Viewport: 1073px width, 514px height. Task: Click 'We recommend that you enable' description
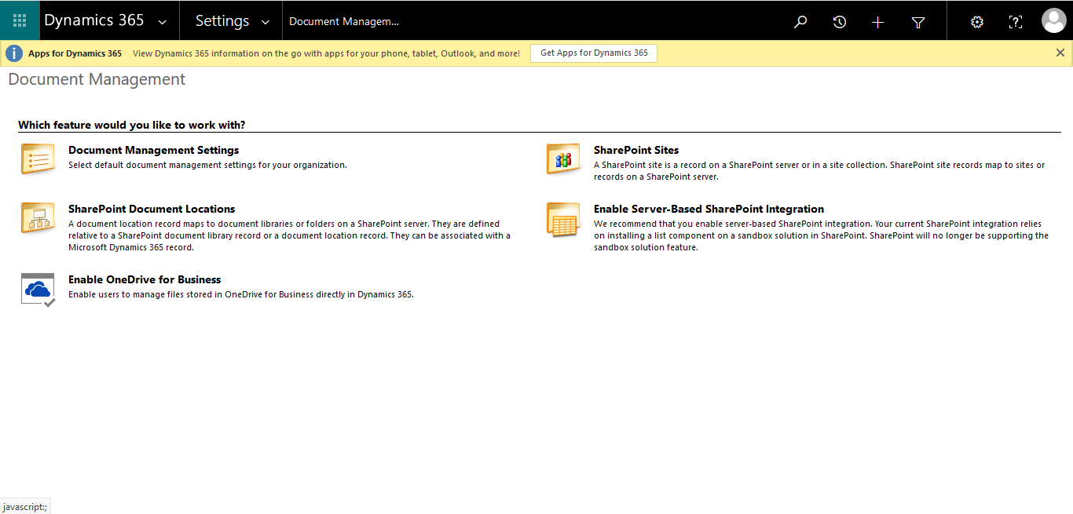821,235
